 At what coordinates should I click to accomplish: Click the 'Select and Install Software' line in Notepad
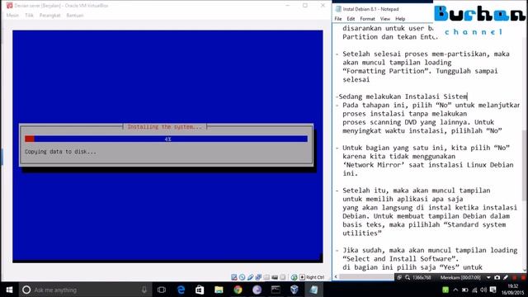(401, 259)
